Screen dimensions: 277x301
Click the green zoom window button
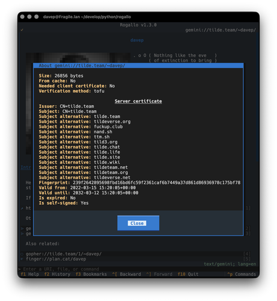pyautogui.click(x=37, y=17)
